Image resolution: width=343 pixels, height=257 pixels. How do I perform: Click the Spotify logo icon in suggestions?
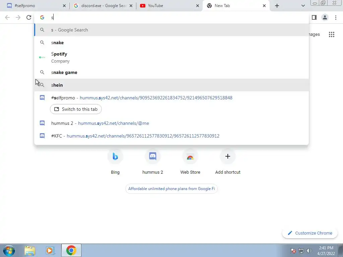coord(42,57)
